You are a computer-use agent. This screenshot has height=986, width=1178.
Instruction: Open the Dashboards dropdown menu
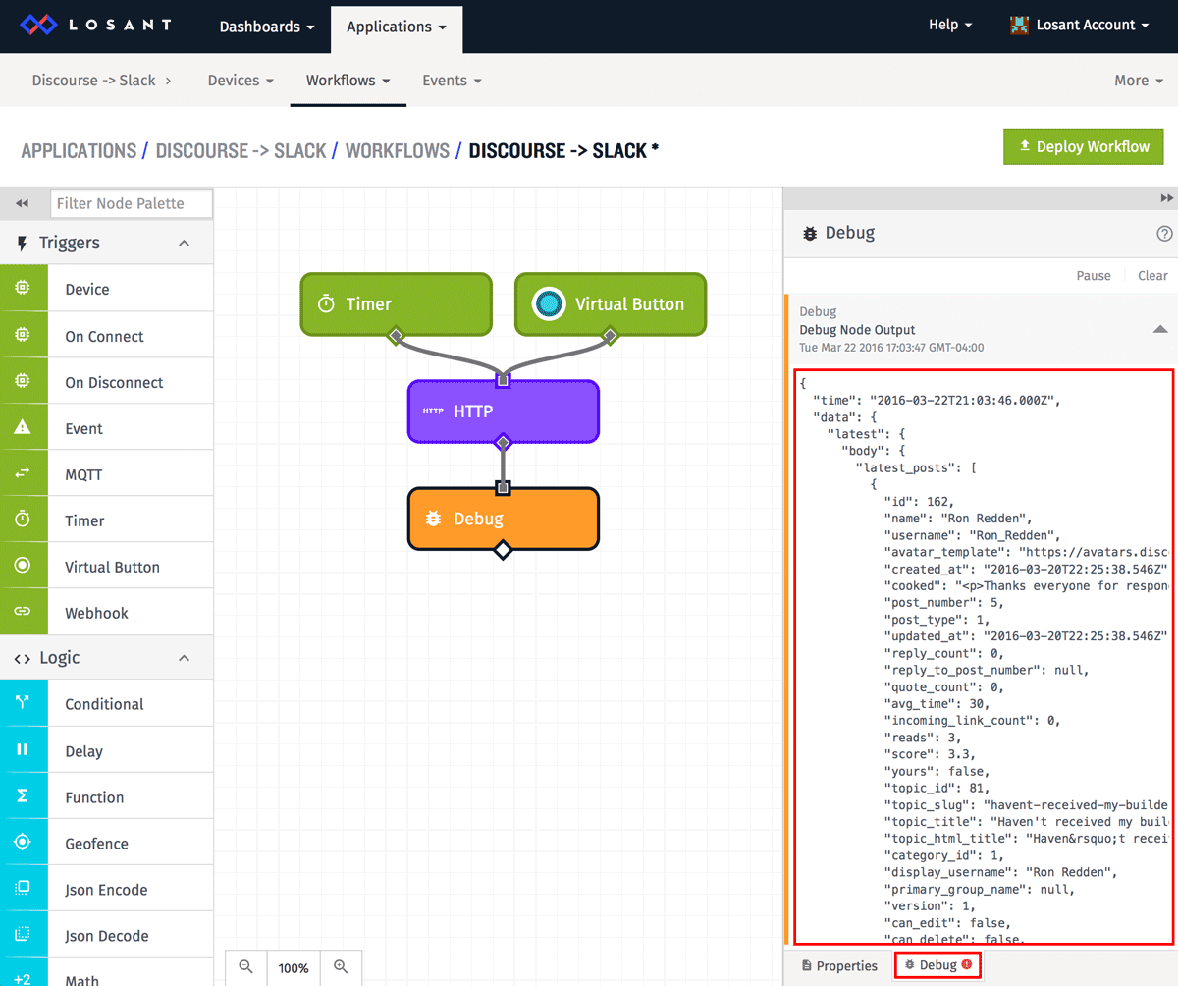point(267,27)
